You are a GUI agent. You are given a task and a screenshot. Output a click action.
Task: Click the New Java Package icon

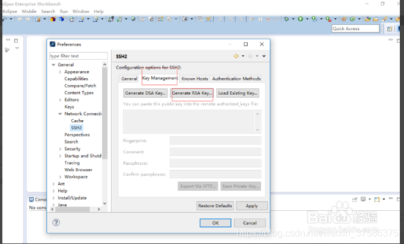344,19
